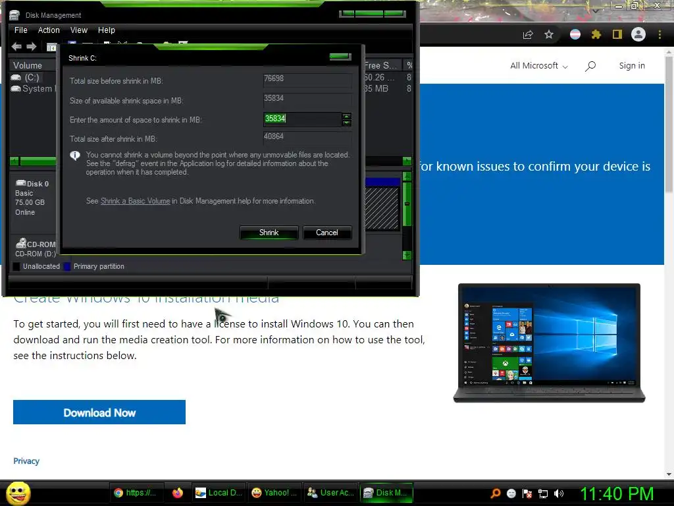
Task: Click the shrink amount input field
Action: (302, 119)
